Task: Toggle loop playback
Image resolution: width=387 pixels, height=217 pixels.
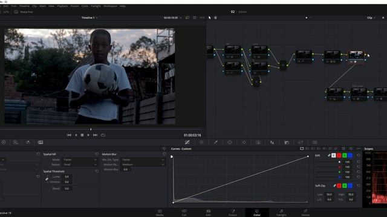Action: point(103,135)
